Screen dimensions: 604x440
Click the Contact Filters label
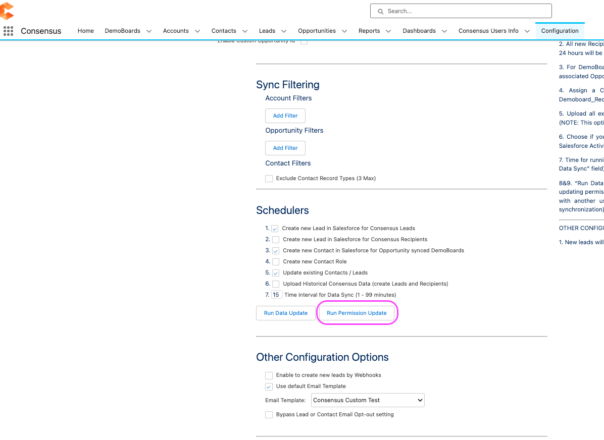[288, 163]
